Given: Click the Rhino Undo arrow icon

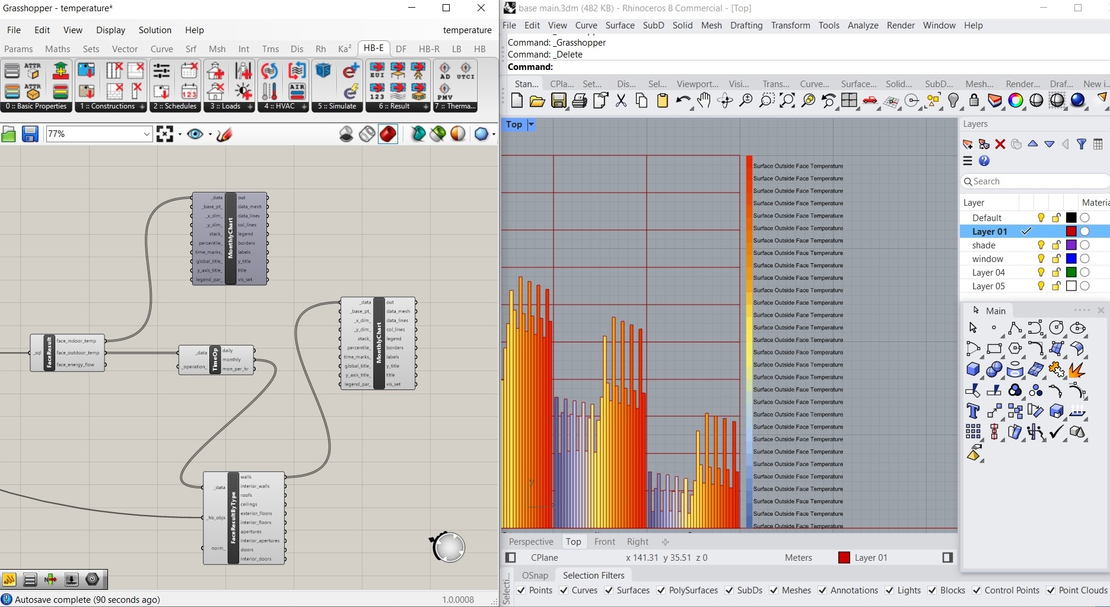Looking at the screenshot, I should [x=682, y=101].
